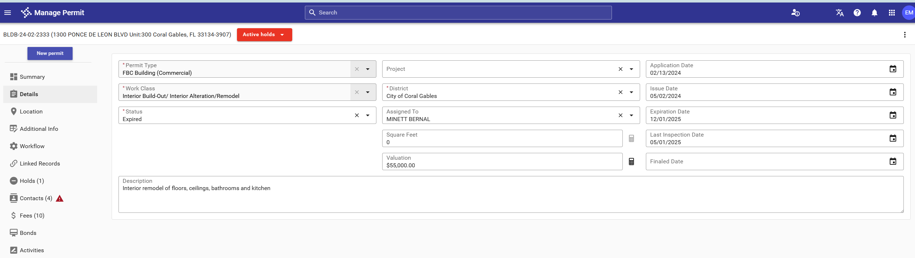Image resolution: width=915 pixels, height=258 pixels.
Task: Expand the Status dropdown
Action: coord(368,115)
